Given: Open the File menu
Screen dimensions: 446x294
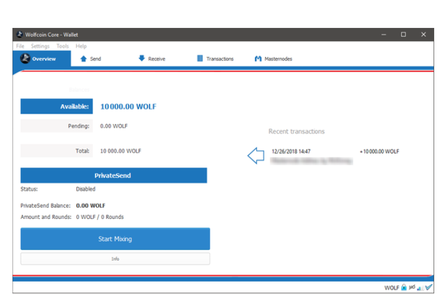Looking at the screenshot, I should 20,46.
